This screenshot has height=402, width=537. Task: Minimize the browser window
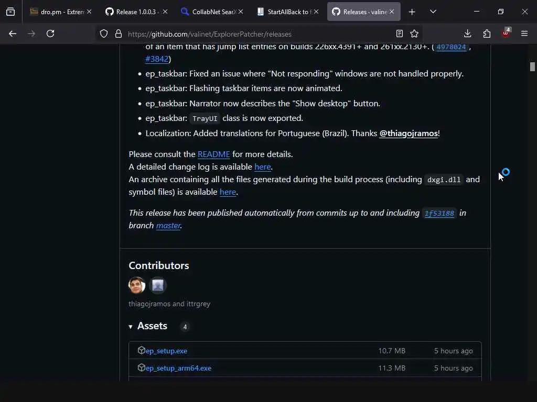tap(476, 12)
